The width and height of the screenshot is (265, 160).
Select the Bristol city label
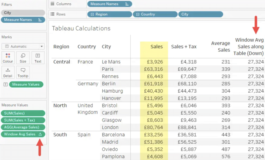(109, 106)
